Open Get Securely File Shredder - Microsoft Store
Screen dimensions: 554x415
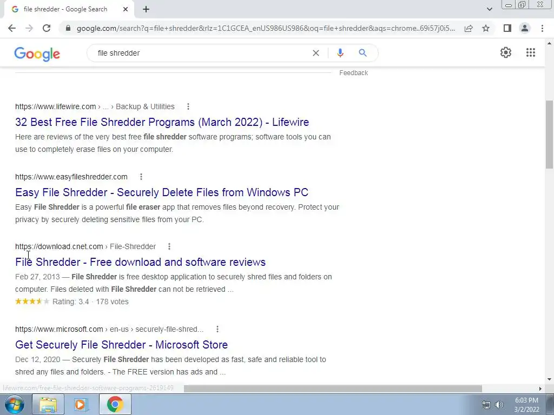[122, 345]
